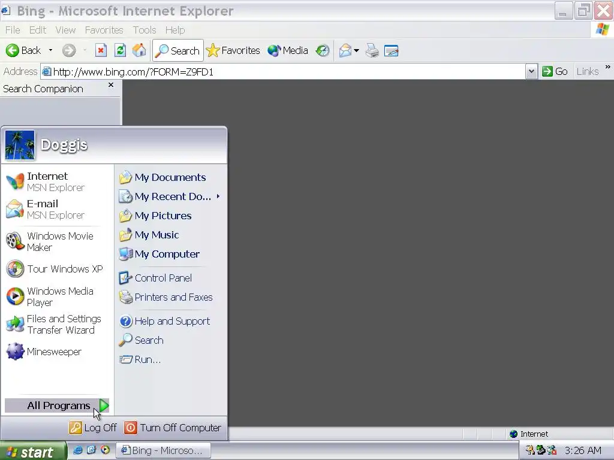
Task: Open the Tools menu
Action: 145,30
